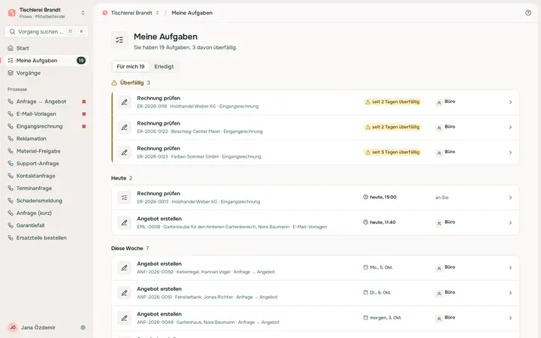Click the heute, 11:40 due time
541x338 pixels.
[379, 222]
